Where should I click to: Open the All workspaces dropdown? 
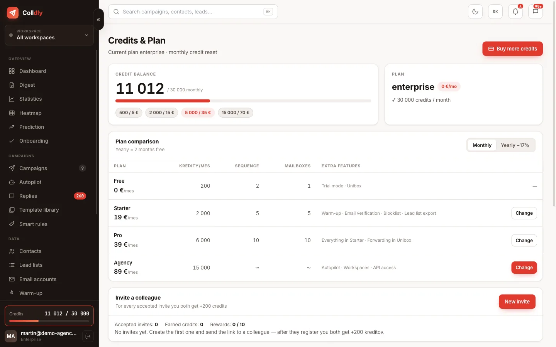[49, 35]
